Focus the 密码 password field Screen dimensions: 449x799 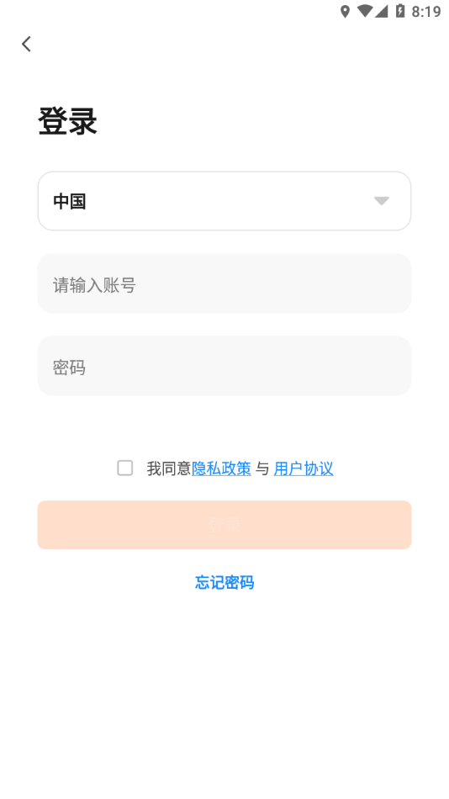[225, 366]
